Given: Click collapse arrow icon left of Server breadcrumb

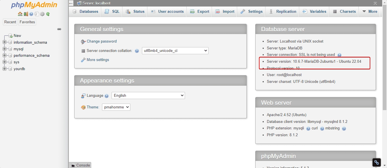Looking at the screenshot, I should tap(71, 3).
